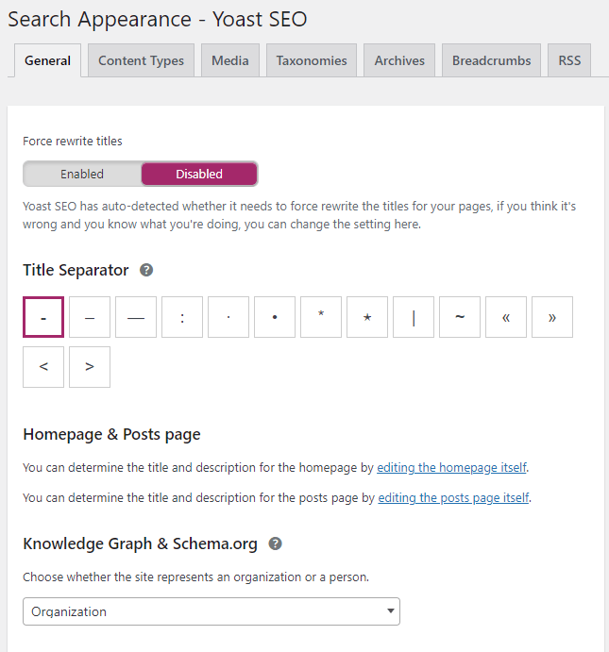Select the tilde title separator
This screenshot has width=609, height=652.
[x=460, y=317]
